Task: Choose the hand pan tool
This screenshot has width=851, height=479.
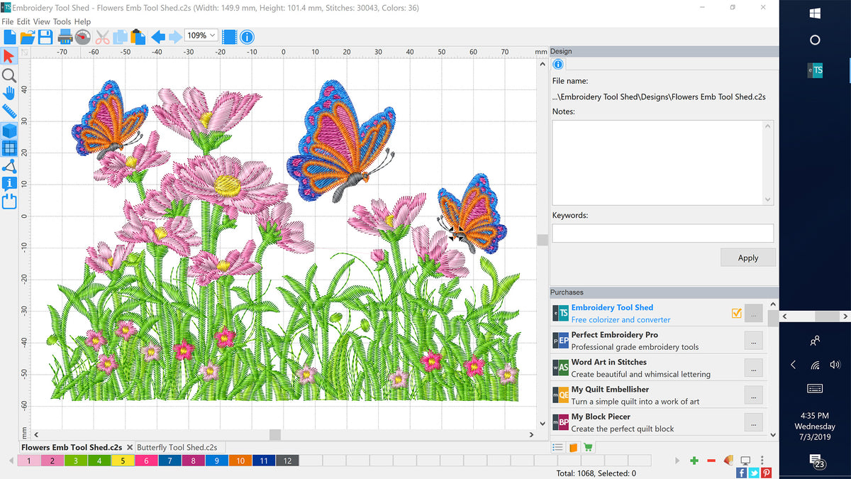Action: point(9,93)
